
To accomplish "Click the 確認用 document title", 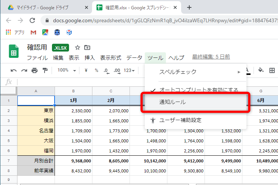I will tap(37, 47).
